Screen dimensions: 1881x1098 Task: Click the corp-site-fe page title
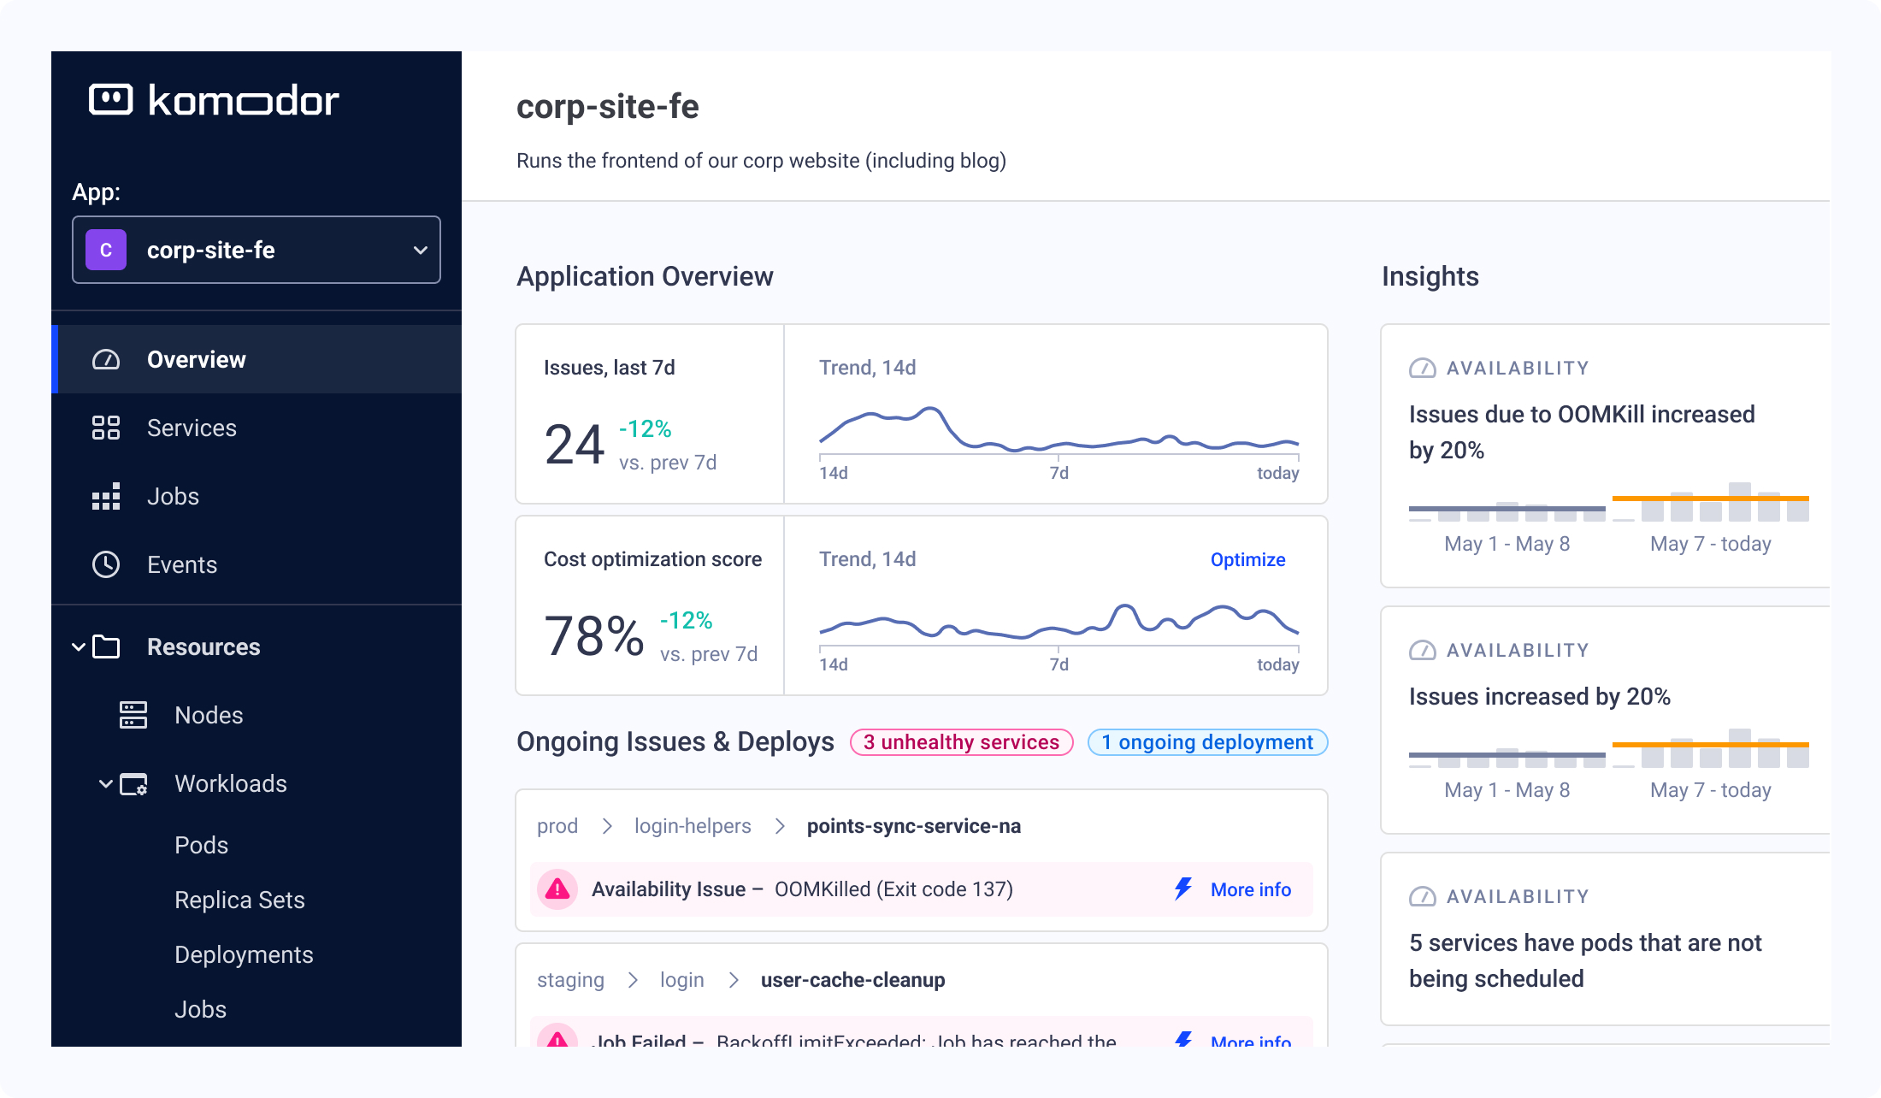click(x=608, y=107)
